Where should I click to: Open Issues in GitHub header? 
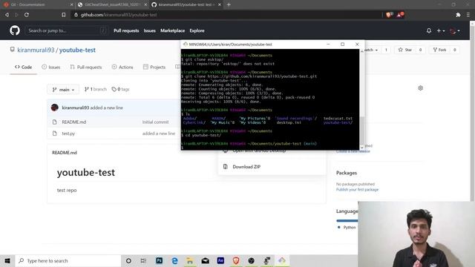click(150, 30)
